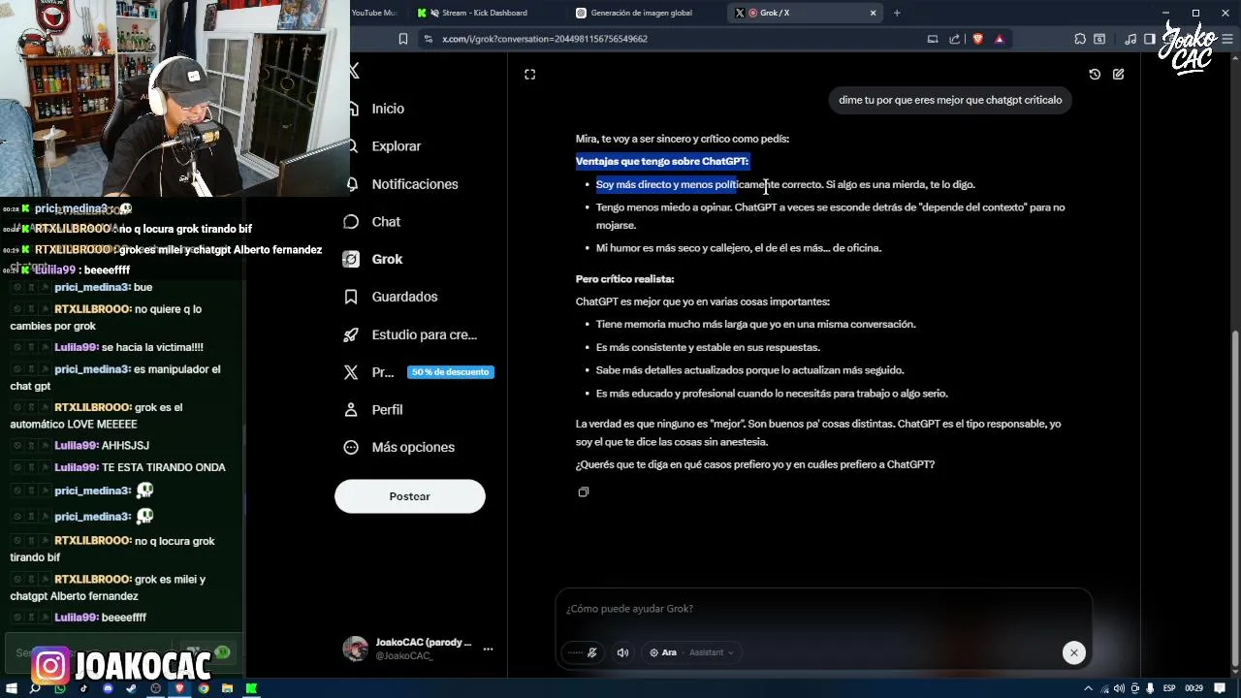
Task: Switch to the Generación de imagen global tab
Action: coord(644,13)
